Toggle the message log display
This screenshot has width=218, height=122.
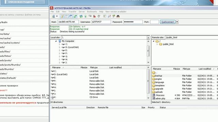[x=62, y=16]
